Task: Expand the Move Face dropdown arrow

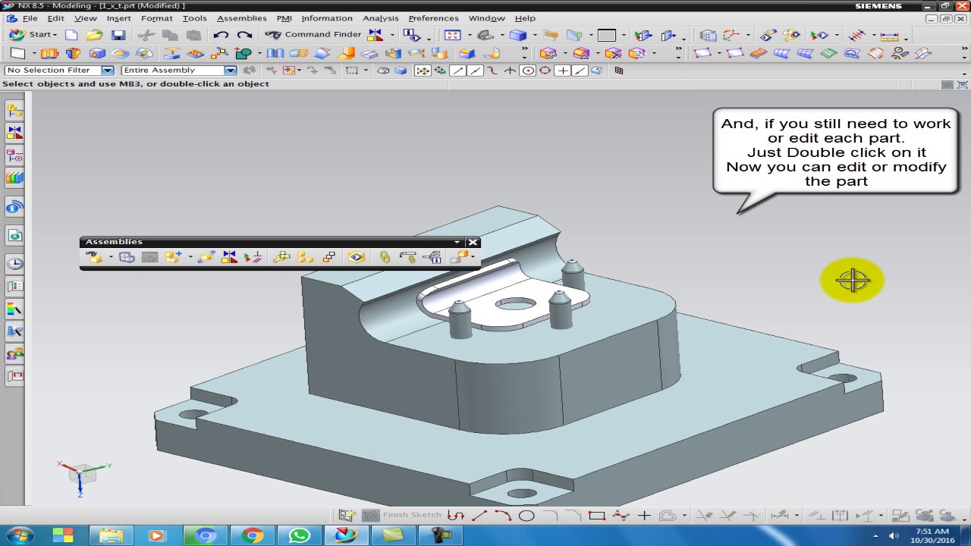Action: click(x=565, y=53)
